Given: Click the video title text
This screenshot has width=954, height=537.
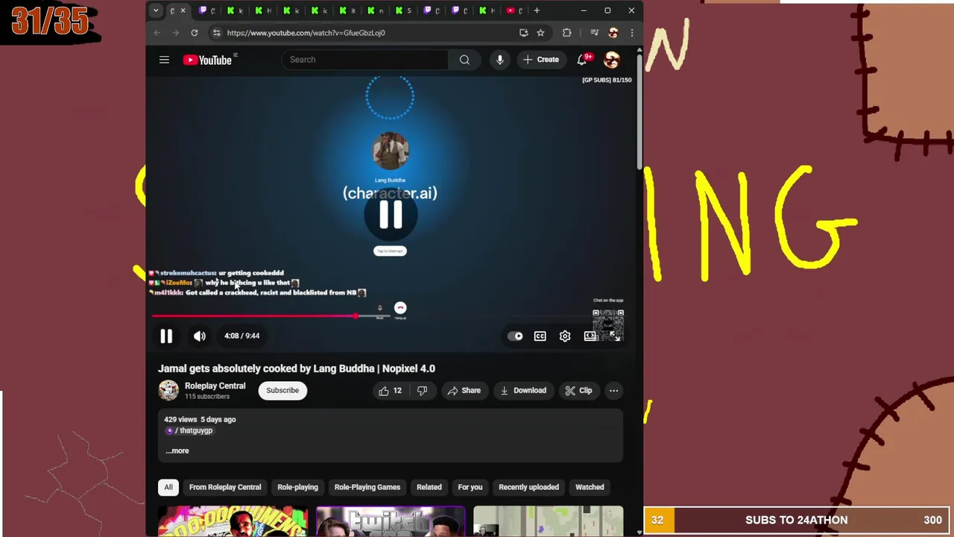Looking at the screenshot, I should pos(297,368).
